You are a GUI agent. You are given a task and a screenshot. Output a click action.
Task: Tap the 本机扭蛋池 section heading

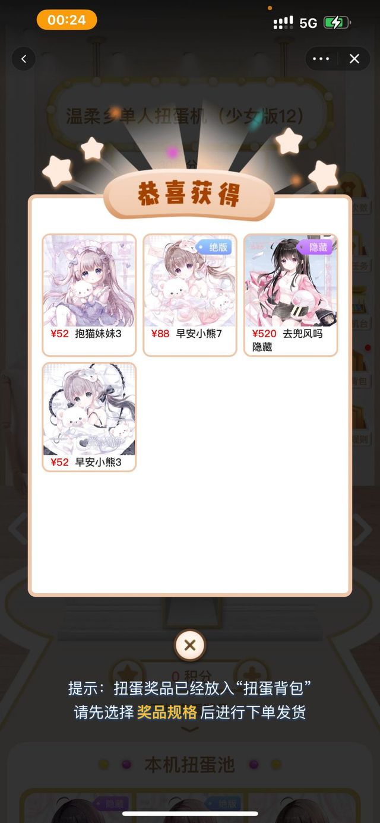[x=190, y=765]
